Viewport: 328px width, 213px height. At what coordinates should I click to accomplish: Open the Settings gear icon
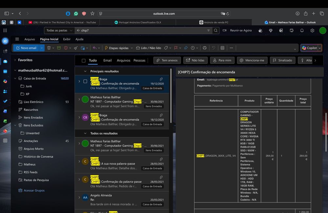coord(312,31)
